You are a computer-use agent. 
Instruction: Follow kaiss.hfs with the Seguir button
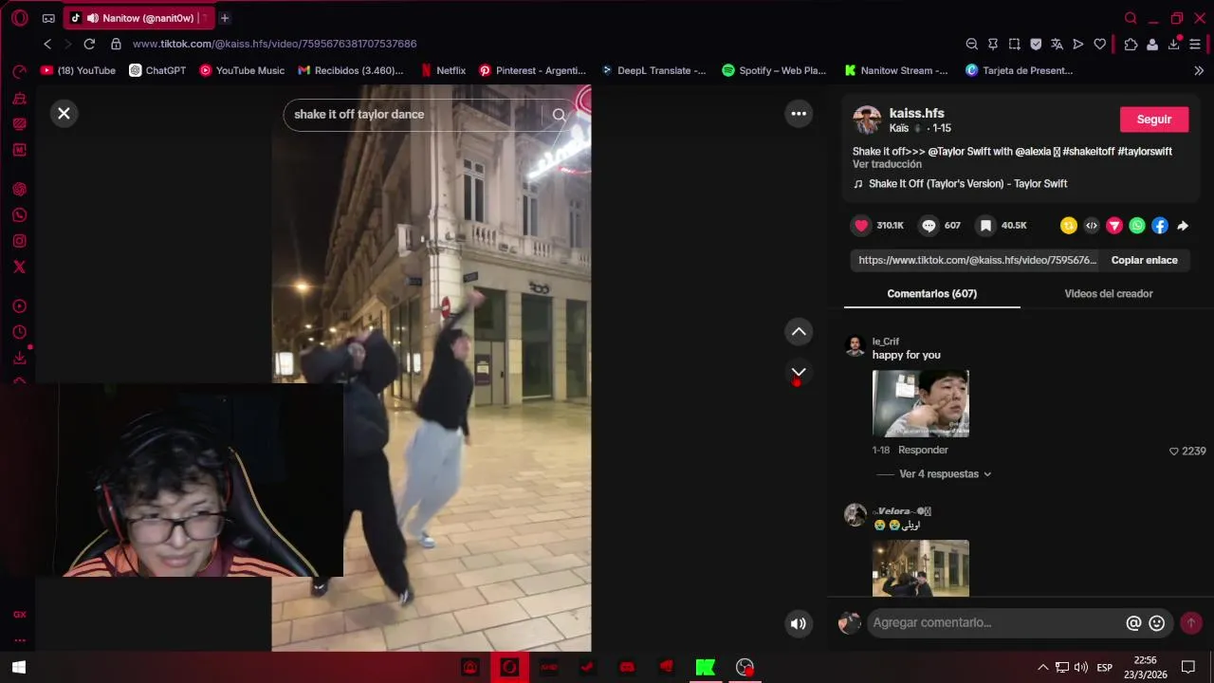(x=1154, y=120)
